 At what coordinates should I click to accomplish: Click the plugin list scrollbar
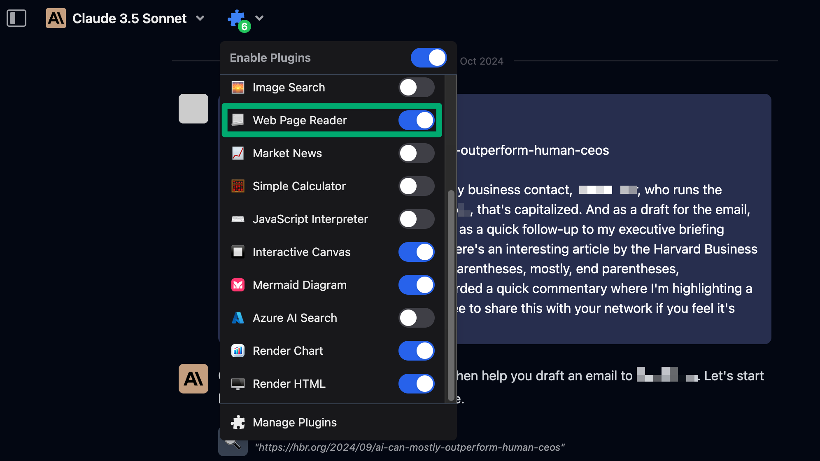click(x=451, y=296)
